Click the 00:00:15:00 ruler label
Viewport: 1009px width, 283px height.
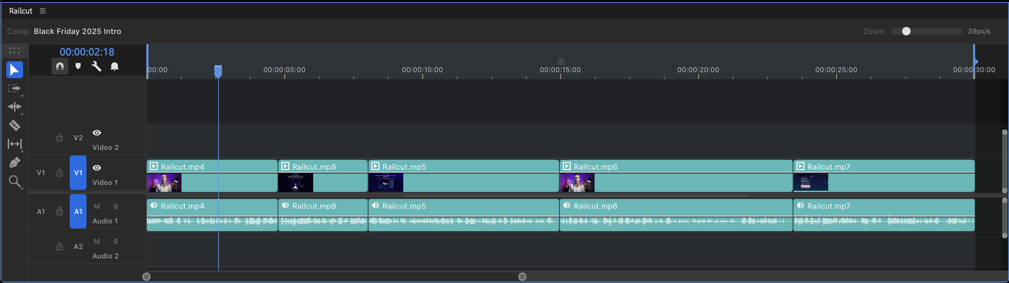tap(560, 70)
